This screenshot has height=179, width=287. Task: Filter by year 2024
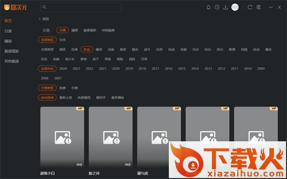tap(63, 69)
